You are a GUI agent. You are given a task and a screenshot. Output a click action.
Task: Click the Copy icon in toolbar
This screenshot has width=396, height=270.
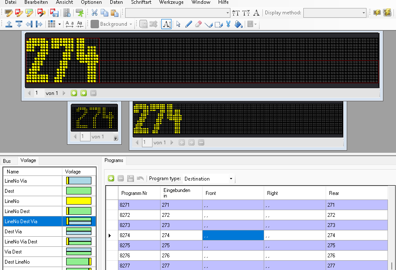[104, 13]
